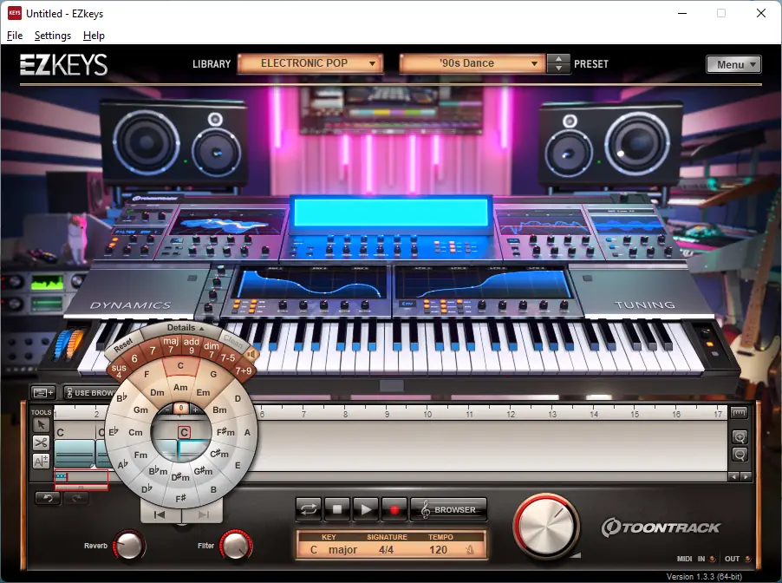Select the selected C chord in wheel center

(x=184, y=432)
